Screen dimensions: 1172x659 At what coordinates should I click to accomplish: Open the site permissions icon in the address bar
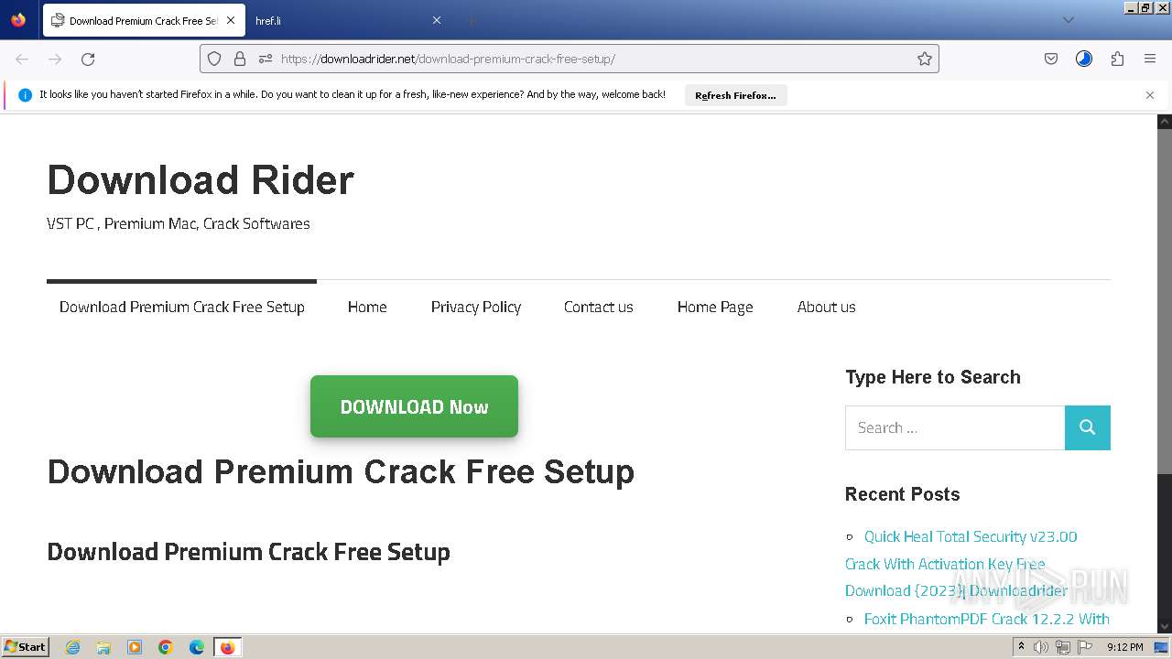(266, 59)
